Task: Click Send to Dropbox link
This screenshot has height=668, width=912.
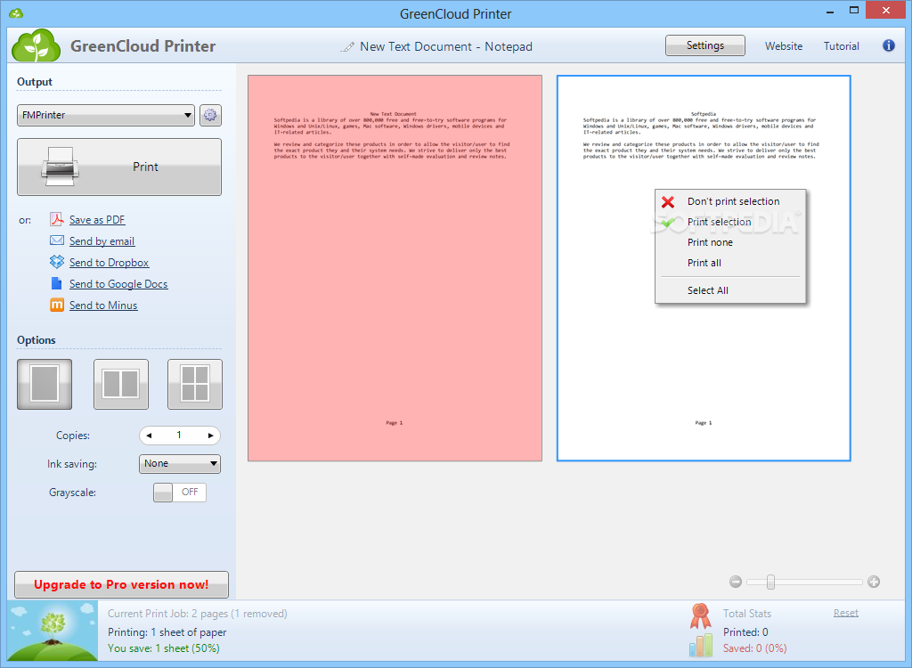Action: click(x=109, y=263)
